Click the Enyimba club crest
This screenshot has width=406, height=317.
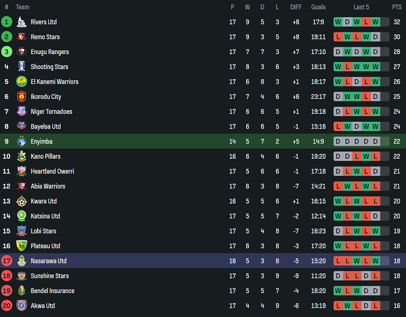click(x=21, y=142)
